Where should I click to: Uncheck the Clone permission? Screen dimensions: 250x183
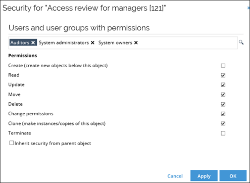[x=223, y=123]
